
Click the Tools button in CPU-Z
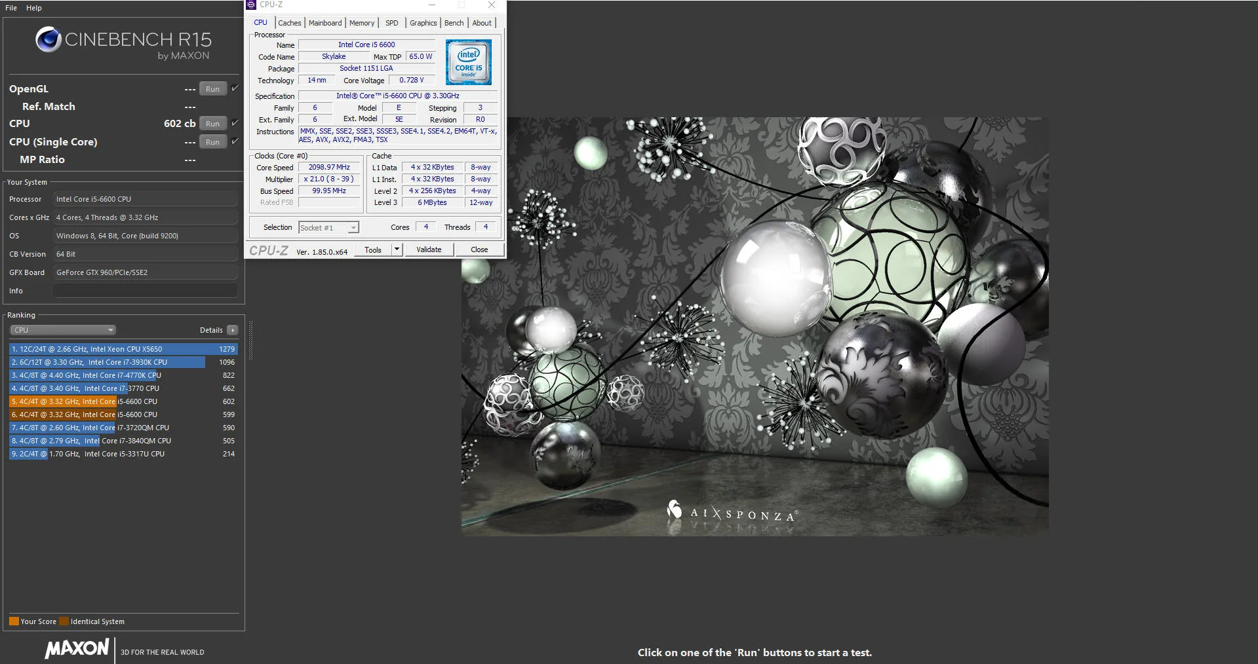[x=373, y=249]
